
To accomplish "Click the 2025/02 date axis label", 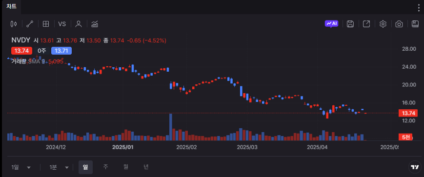I will [187, 147].
